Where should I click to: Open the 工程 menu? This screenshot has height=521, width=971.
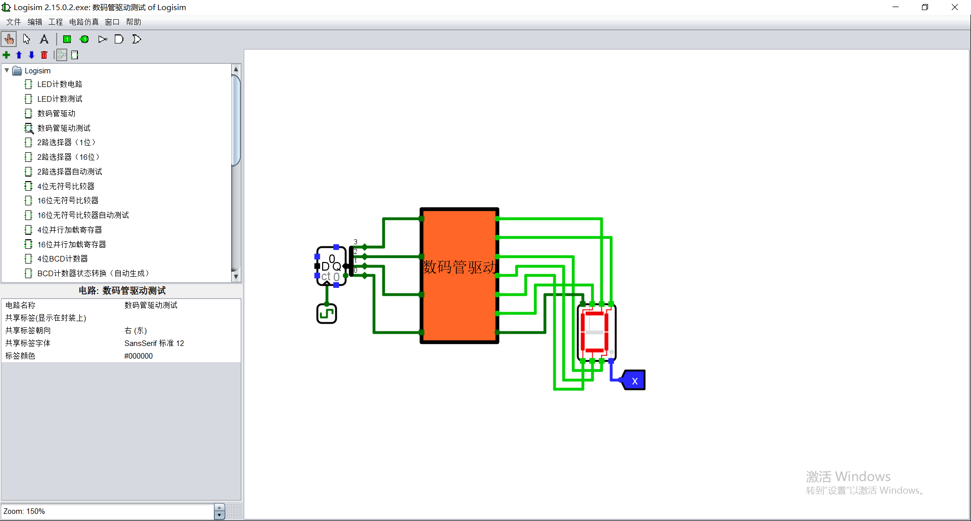[x=55, y=22]
